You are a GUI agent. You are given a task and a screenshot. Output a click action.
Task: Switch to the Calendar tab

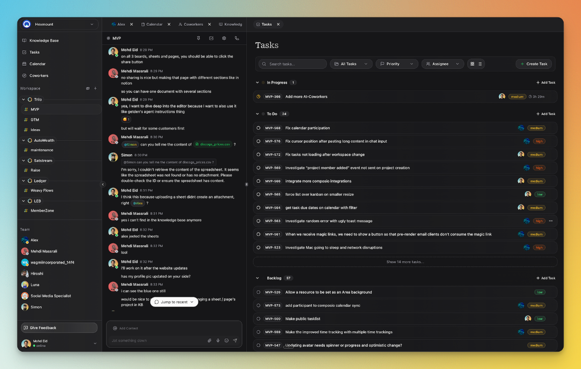point(152,24)
